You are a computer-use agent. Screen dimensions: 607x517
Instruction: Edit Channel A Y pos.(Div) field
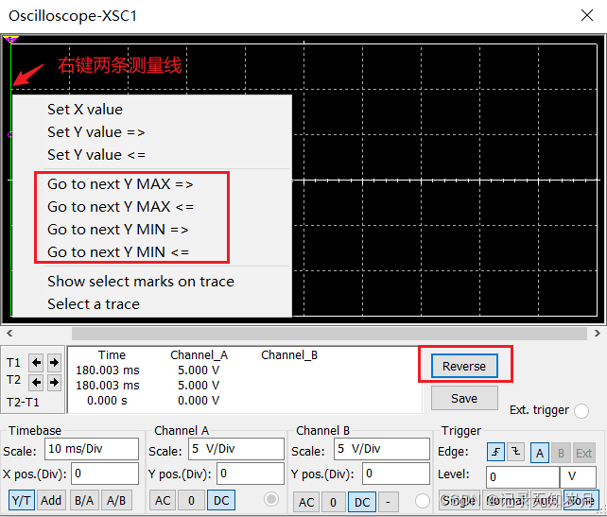(x=250, y=474)
